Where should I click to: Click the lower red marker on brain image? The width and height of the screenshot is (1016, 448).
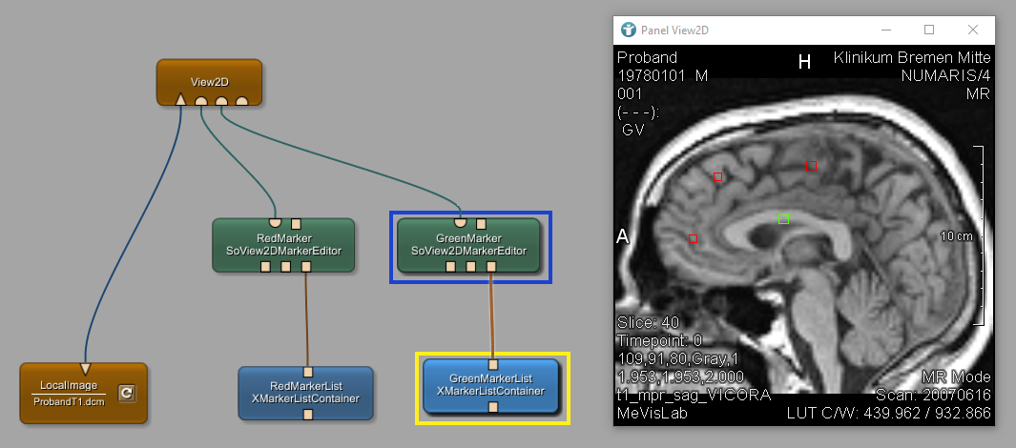tap(694, 238)
